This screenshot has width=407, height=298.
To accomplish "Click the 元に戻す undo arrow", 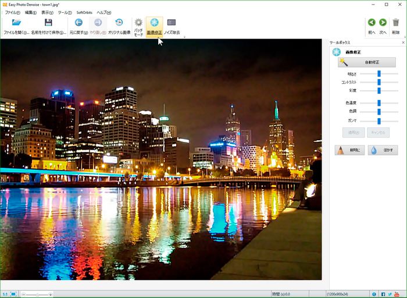I will [x=78, y=23].
